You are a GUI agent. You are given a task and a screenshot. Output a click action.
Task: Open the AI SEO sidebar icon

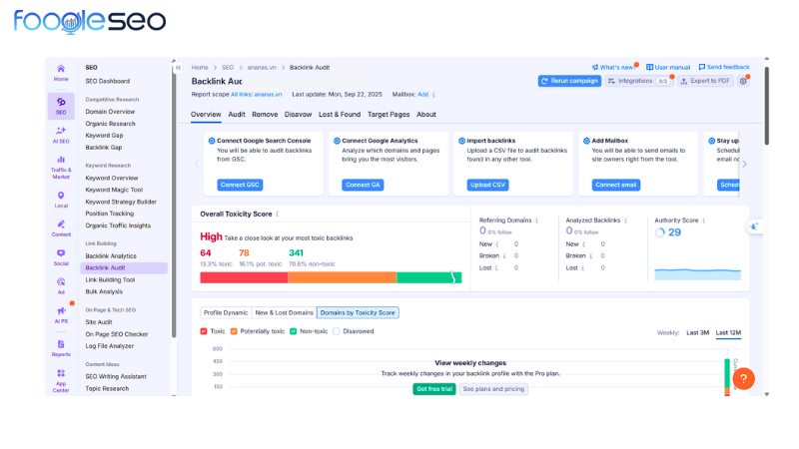point(61,134)
